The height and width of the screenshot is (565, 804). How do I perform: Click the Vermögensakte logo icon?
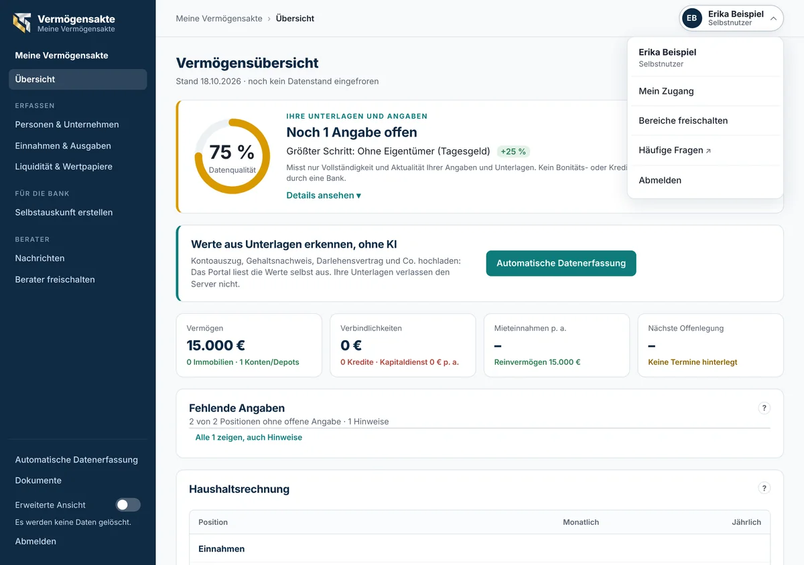(22, 23)
